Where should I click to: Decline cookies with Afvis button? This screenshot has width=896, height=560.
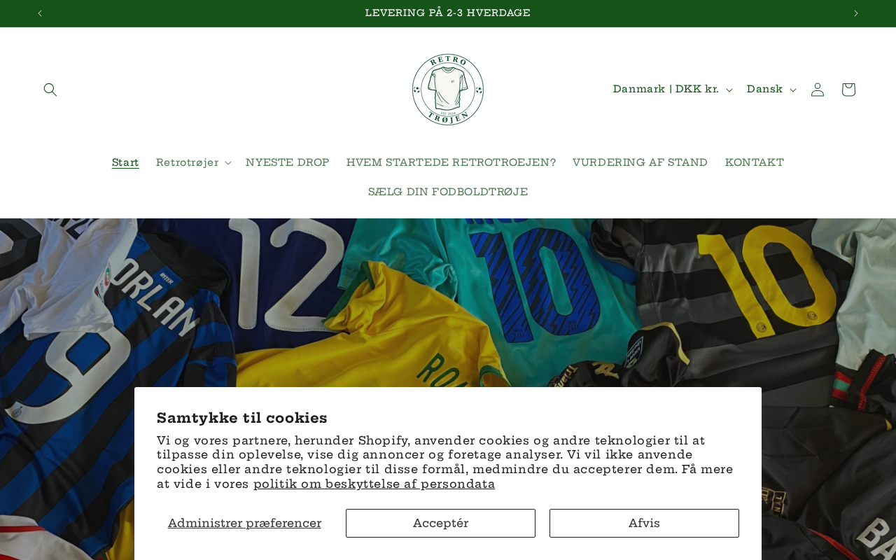click(644, 524)
